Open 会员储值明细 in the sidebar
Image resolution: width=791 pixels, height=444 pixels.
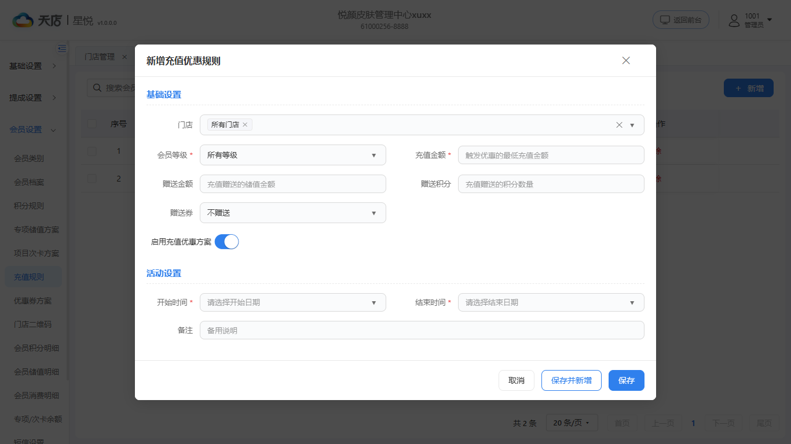pyautogui.click(x=36, y=372)
